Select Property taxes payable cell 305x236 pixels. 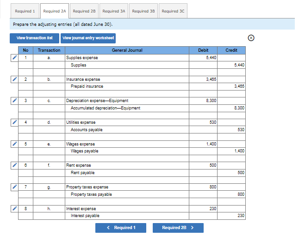point(127,194)
